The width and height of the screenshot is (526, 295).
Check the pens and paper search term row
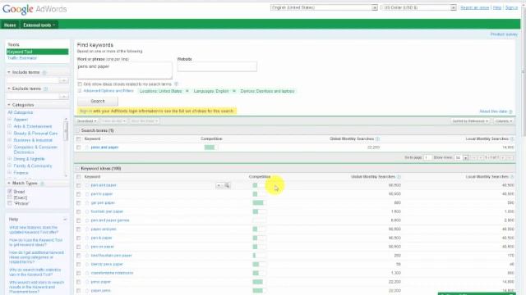[79, 147]
